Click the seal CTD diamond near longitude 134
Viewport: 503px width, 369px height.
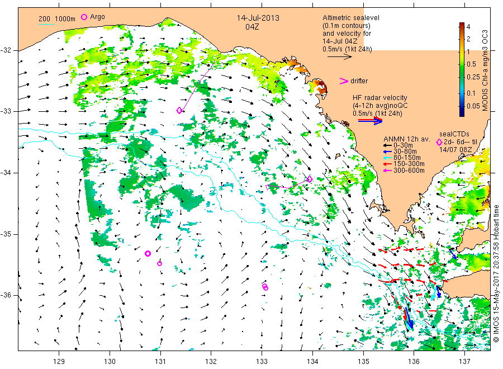pos(310,179)
